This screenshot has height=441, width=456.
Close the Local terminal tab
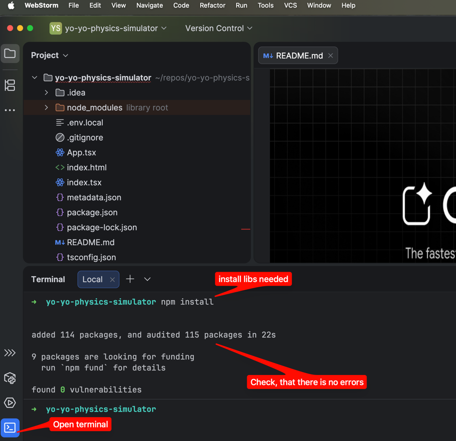[x=112, y=280]
